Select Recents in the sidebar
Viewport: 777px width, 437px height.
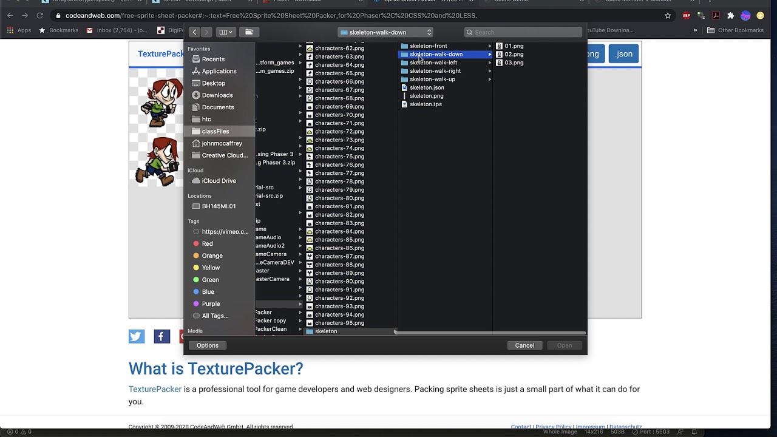coord(213,59)
